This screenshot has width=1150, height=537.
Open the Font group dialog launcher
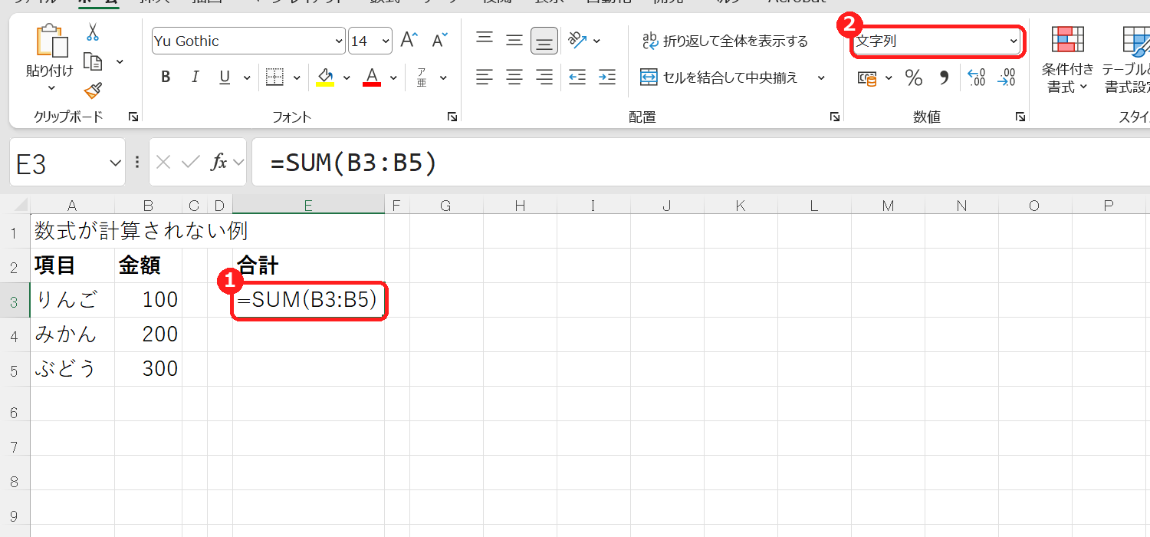pyautogui.click(x=452, y=117)
